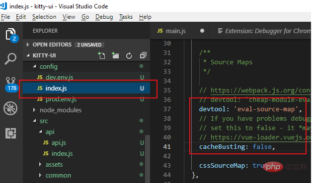
Task: Collapse all folders in explorer
Action: click(x=143, y=55)
